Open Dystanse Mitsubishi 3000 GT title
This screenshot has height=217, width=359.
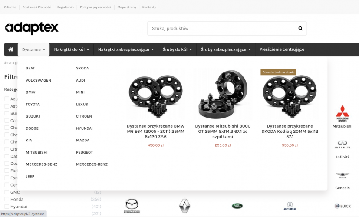223,132
